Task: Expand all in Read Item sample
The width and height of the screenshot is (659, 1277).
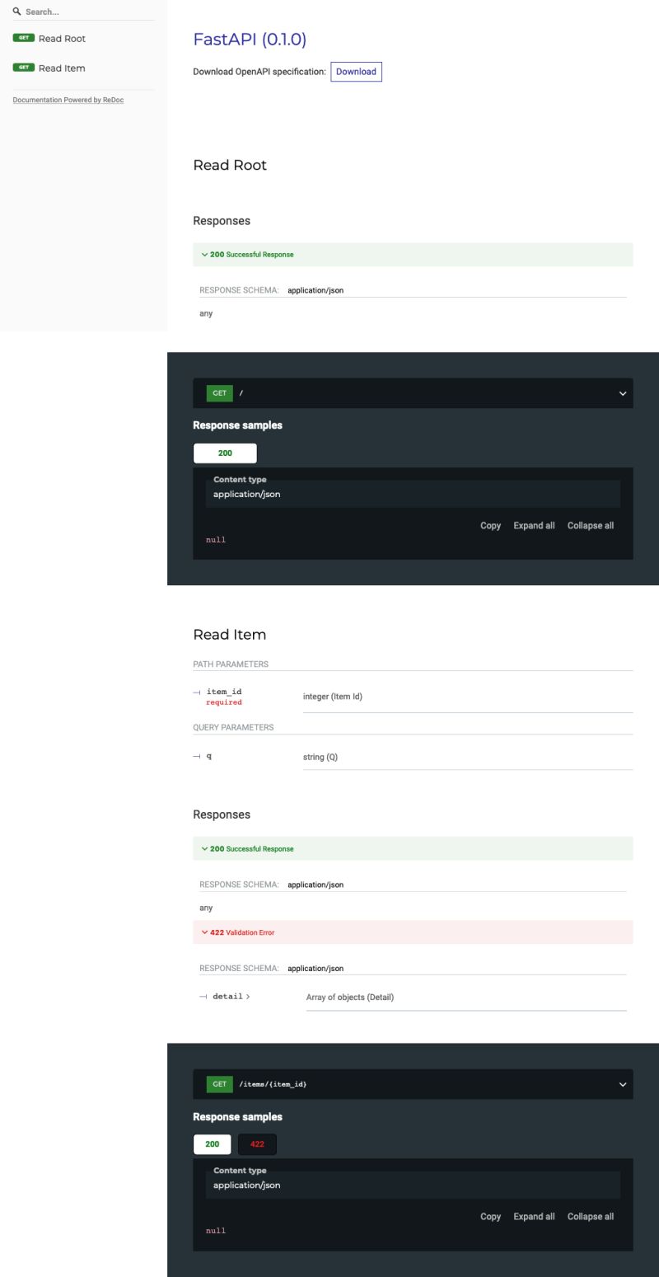Action: [x=534, y=1217]
